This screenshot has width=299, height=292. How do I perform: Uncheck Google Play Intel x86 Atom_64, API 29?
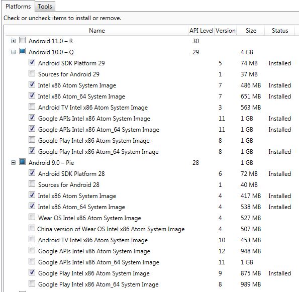click(32, 151)
